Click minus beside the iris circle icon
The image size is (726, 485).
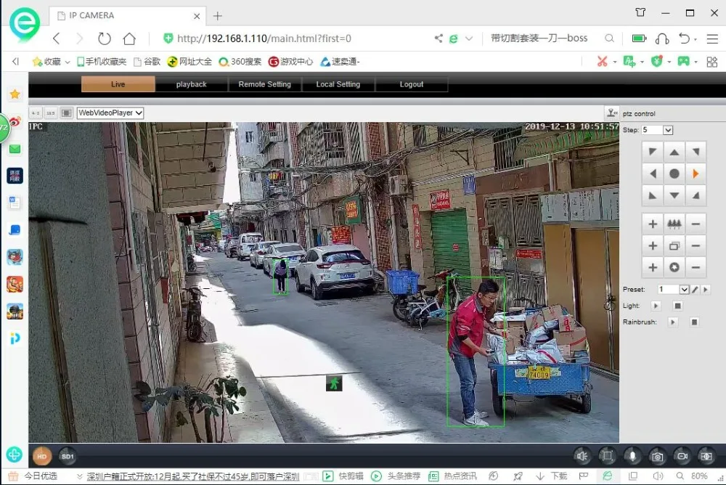tap(696, 267)
